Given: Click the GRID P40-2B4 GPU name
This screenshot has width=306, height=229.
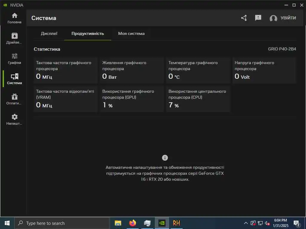Looking at the screenshot, I should tap(282, 49).
